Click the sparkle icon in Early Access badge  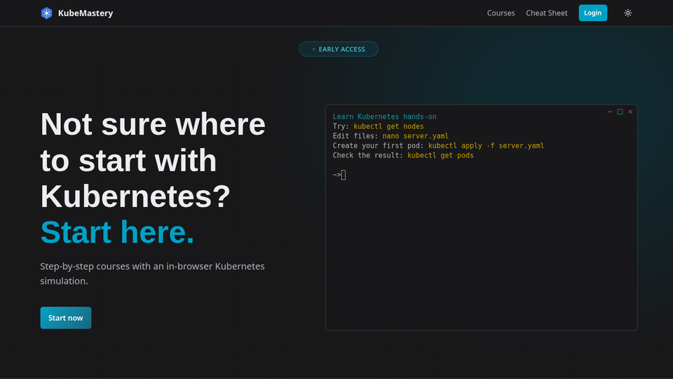[x=313, y=49]
